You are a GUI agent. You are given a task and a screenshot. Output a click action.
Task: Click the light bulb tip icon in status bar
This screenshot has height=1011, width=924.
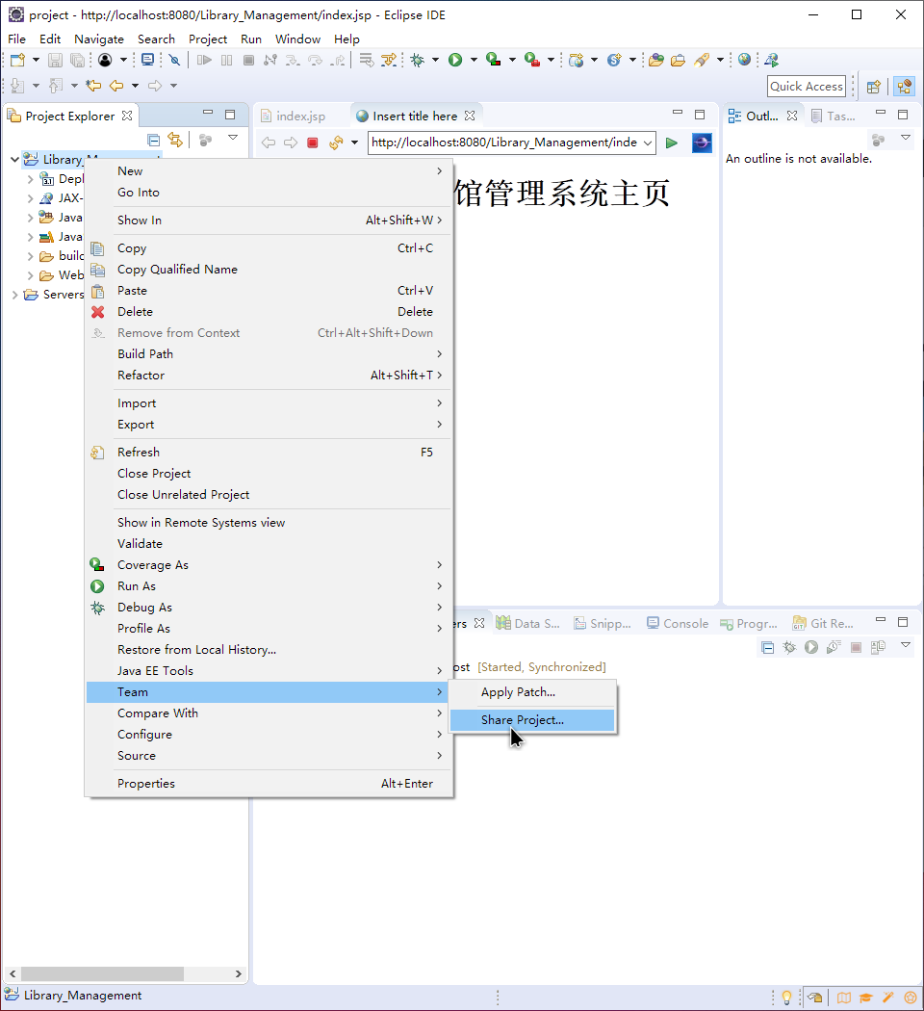(x=786, y=997)
